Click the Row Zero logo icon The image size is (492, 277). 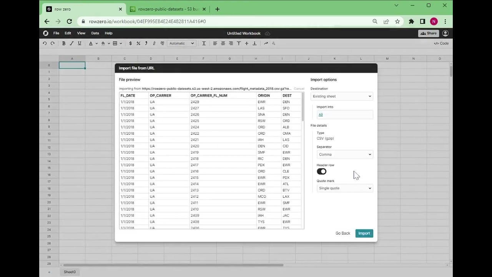click(46, 33)
